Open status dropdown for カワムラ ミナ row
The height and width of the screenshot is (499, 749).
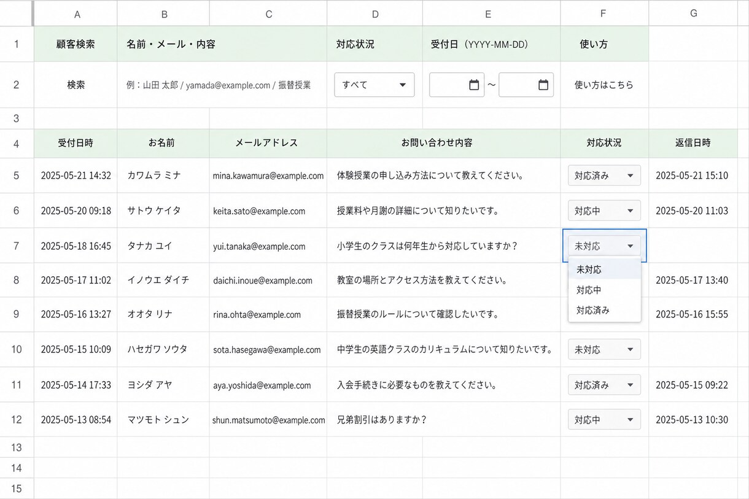[x=604, y=176]
